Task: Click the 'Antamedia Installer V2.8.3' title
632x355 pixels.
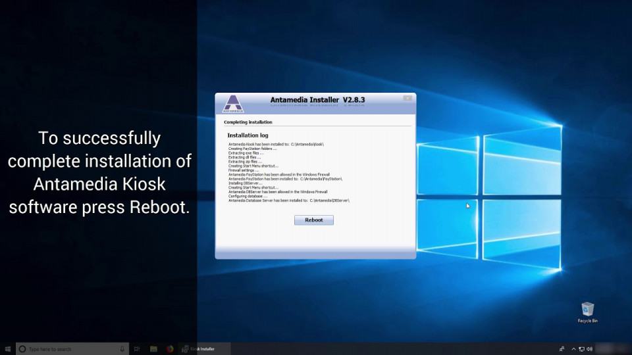Action: click(317, 100)
